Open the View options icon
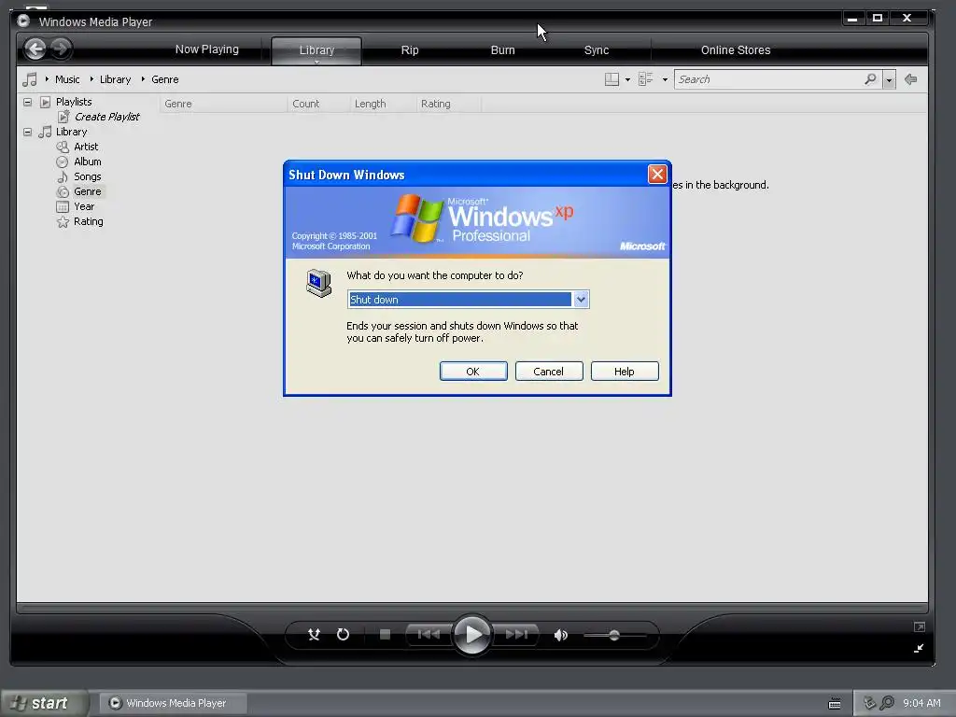Image resolution: width=956 pixels, height=717 pixels. [646, 79]
